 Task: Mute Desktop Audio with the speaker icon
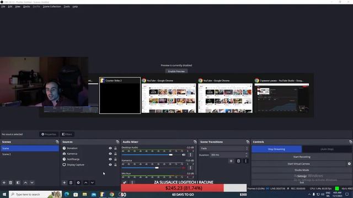[x=184, y=155]
